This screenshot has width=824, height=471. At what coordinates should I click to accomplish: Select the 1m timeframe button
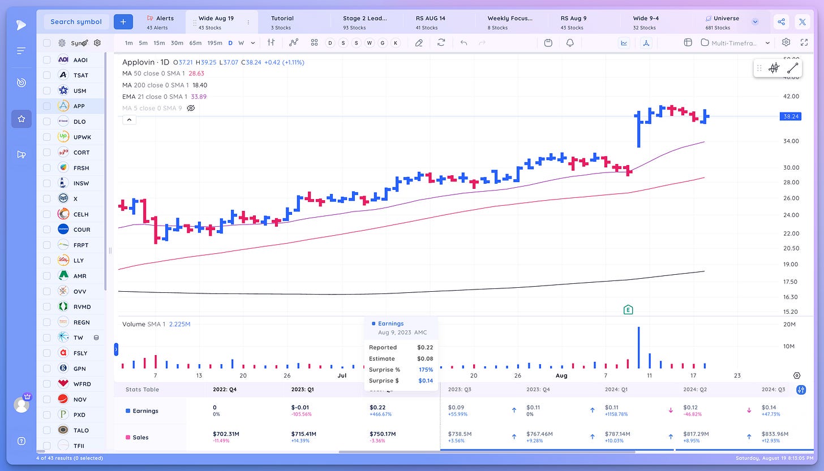tap(129, 43)
